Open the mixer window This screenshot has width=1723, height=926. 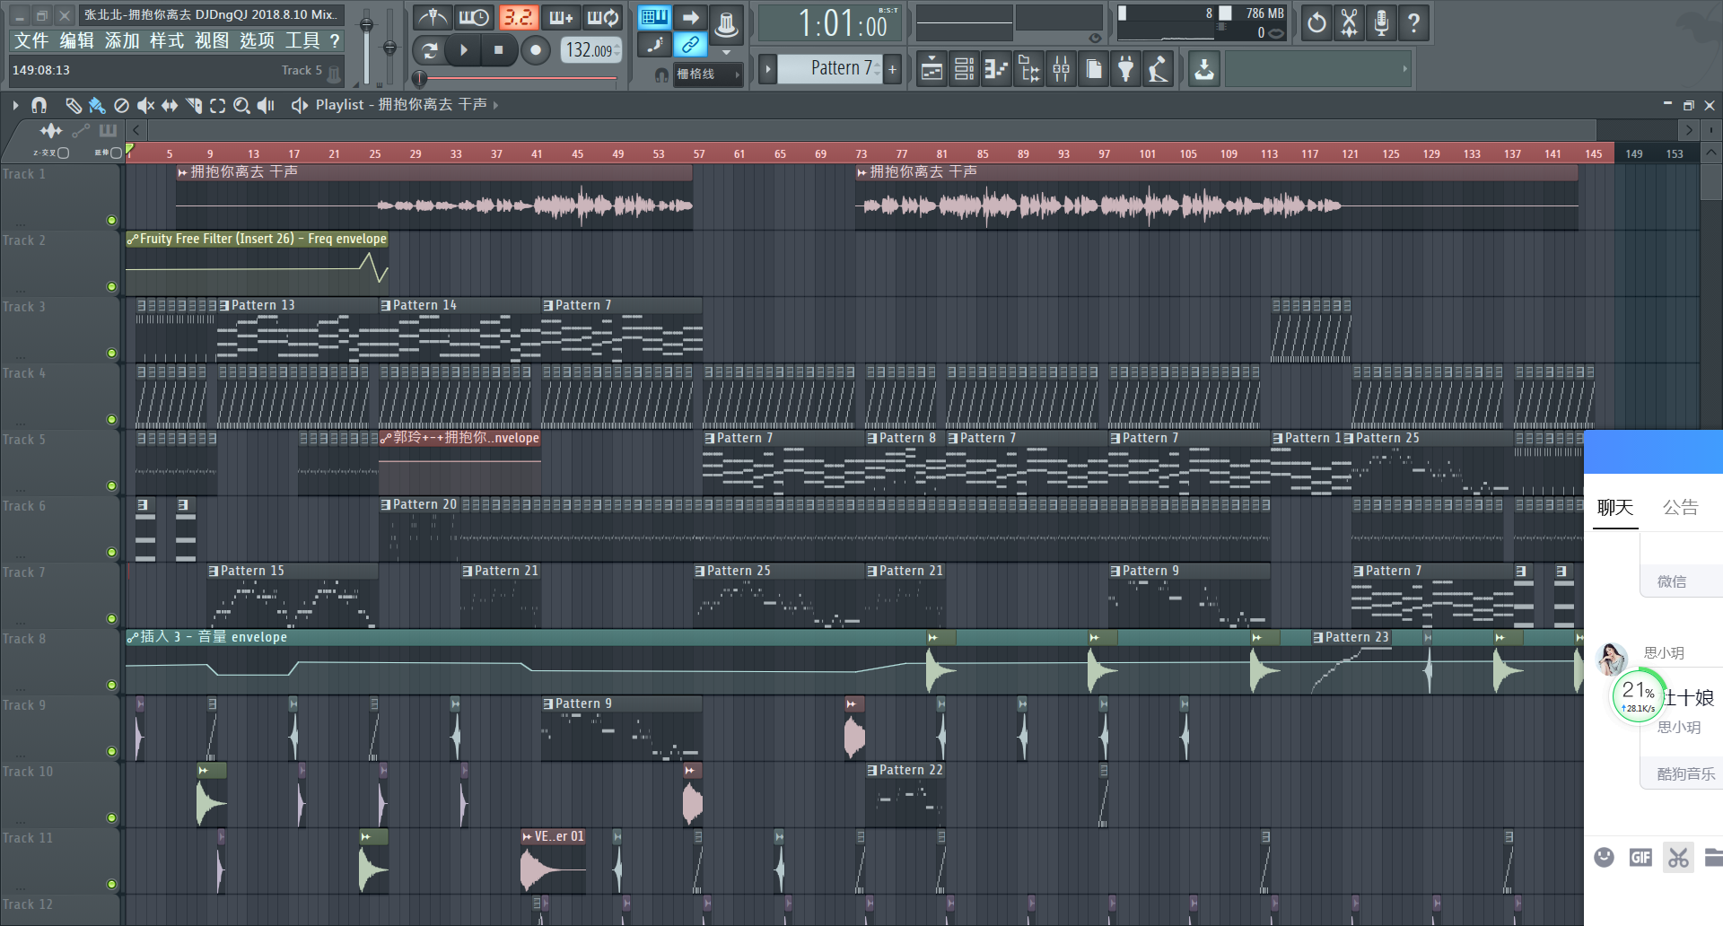[x=1061, y=69]
